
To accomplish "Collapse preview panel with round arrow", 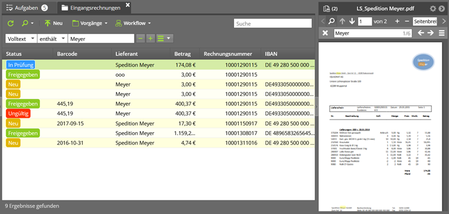I will [441, 9].
